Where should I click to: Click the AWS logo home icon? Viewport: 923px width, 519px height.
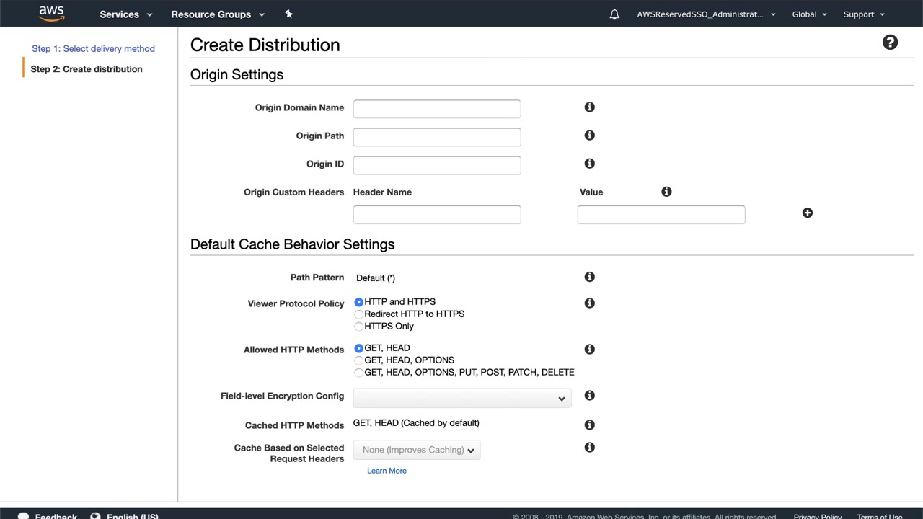(51, 14)
